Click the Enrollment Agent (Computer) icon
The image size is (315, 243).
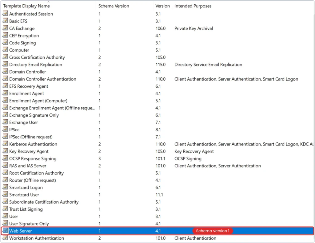(5, 100)
